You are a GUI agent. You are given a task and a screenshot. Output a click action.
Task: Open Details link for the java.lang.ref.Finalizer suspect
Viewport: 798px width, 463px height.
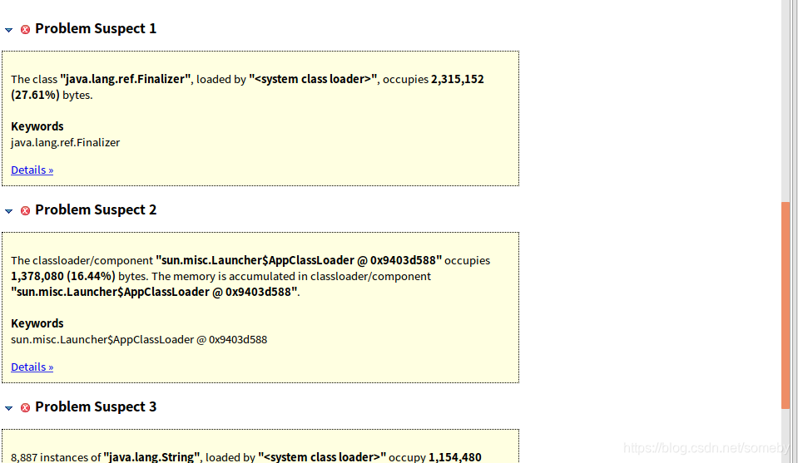click(x=32, y=170)
